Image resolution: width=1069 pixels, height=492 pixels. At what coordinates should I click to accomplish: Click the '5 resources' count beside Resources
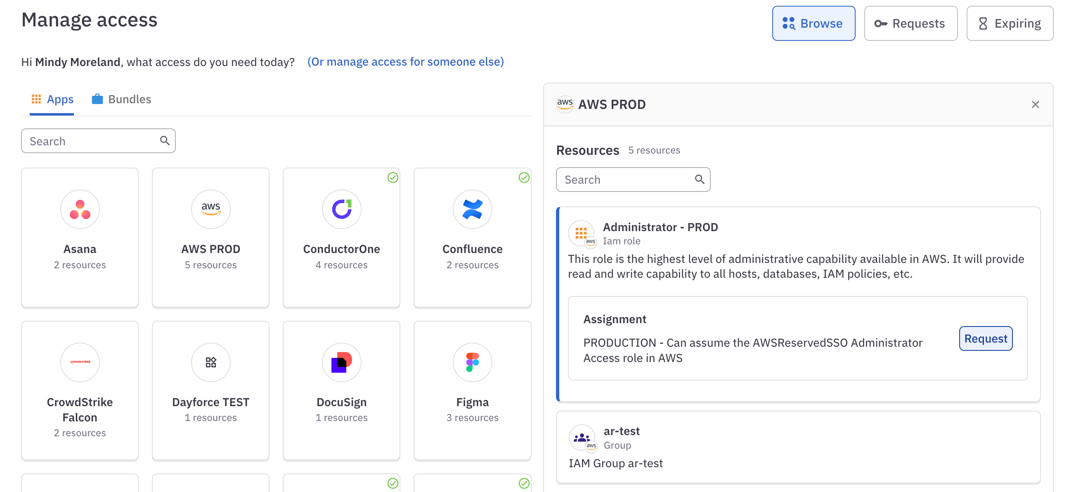tap(654, 150)
